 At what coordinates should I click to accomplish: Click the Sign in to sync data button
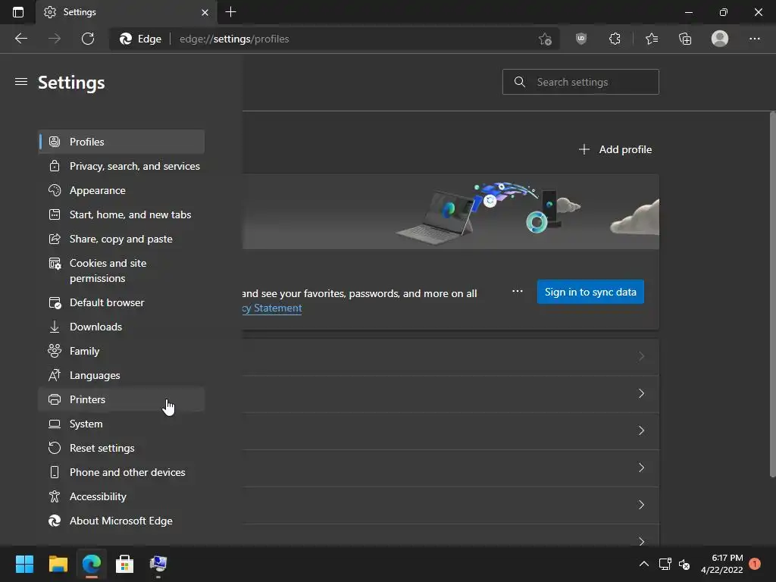point(590,292)
